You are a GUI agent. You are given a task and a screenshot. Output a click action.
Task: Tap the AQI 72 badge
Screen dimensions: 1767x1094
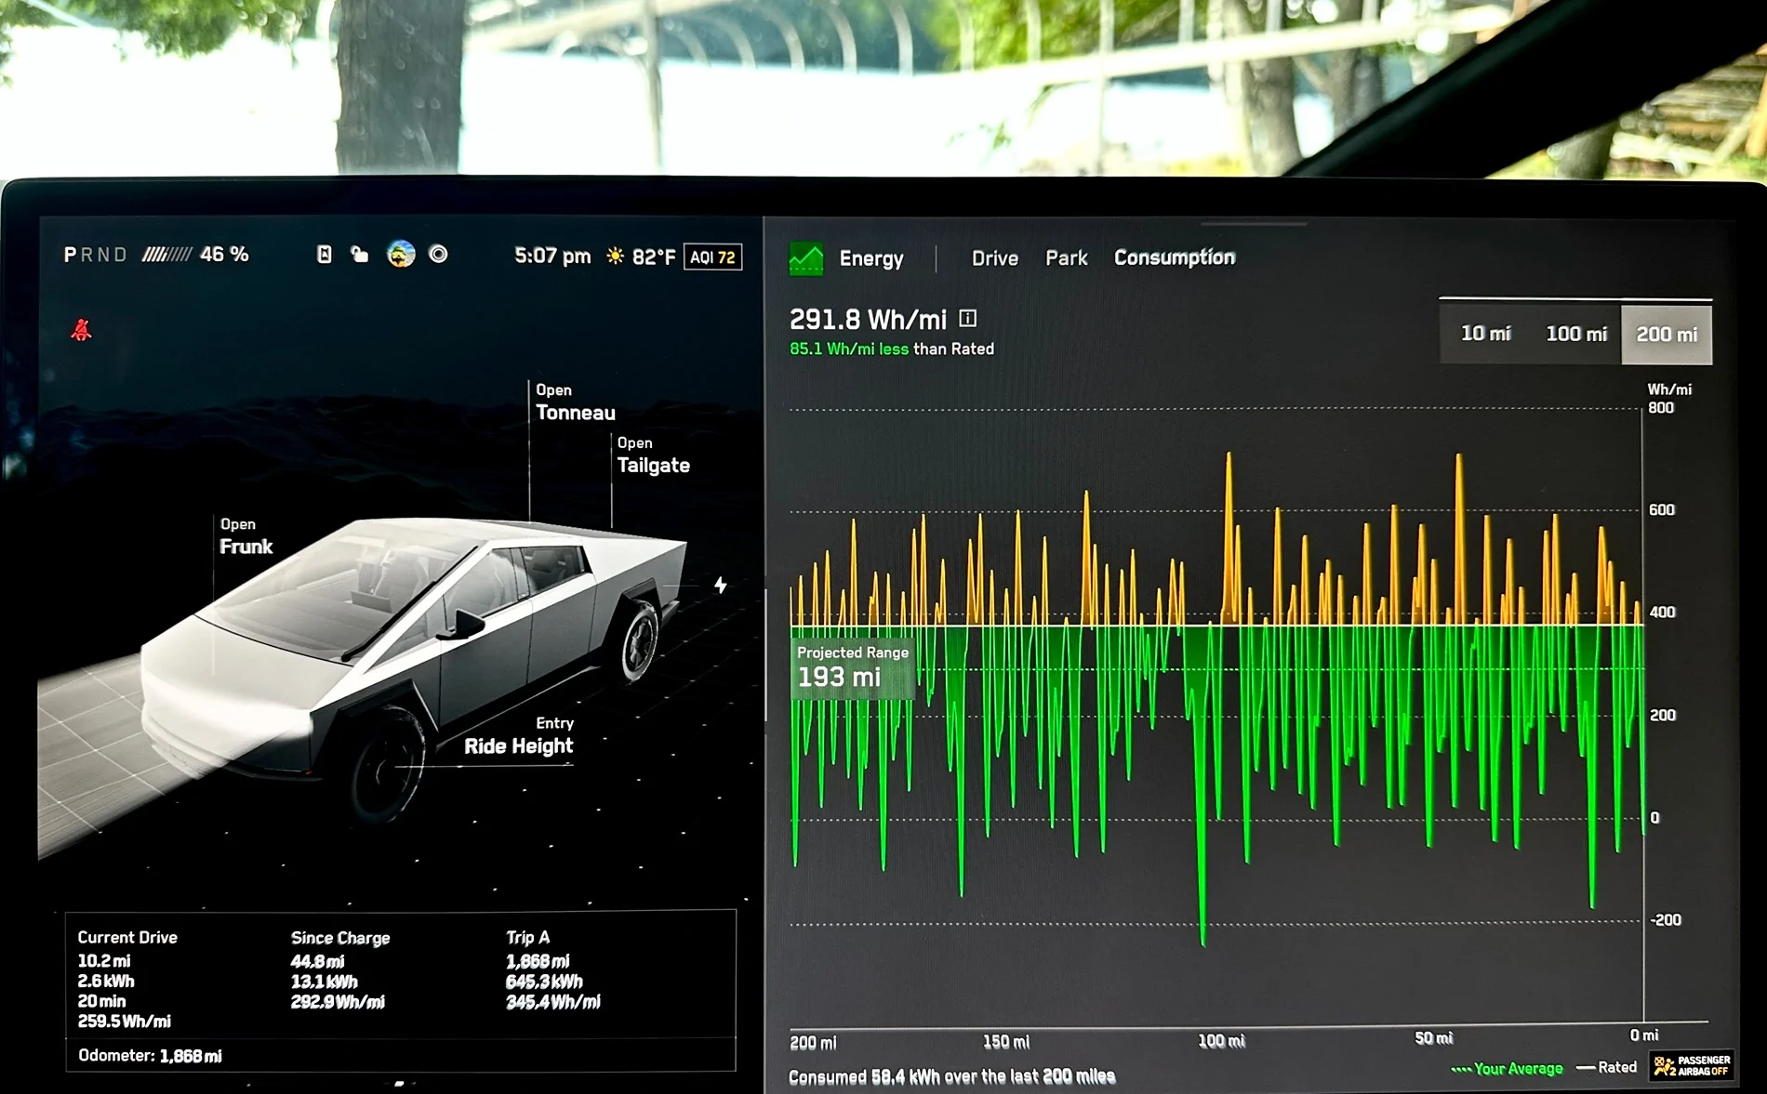click(x=712, y=257)
